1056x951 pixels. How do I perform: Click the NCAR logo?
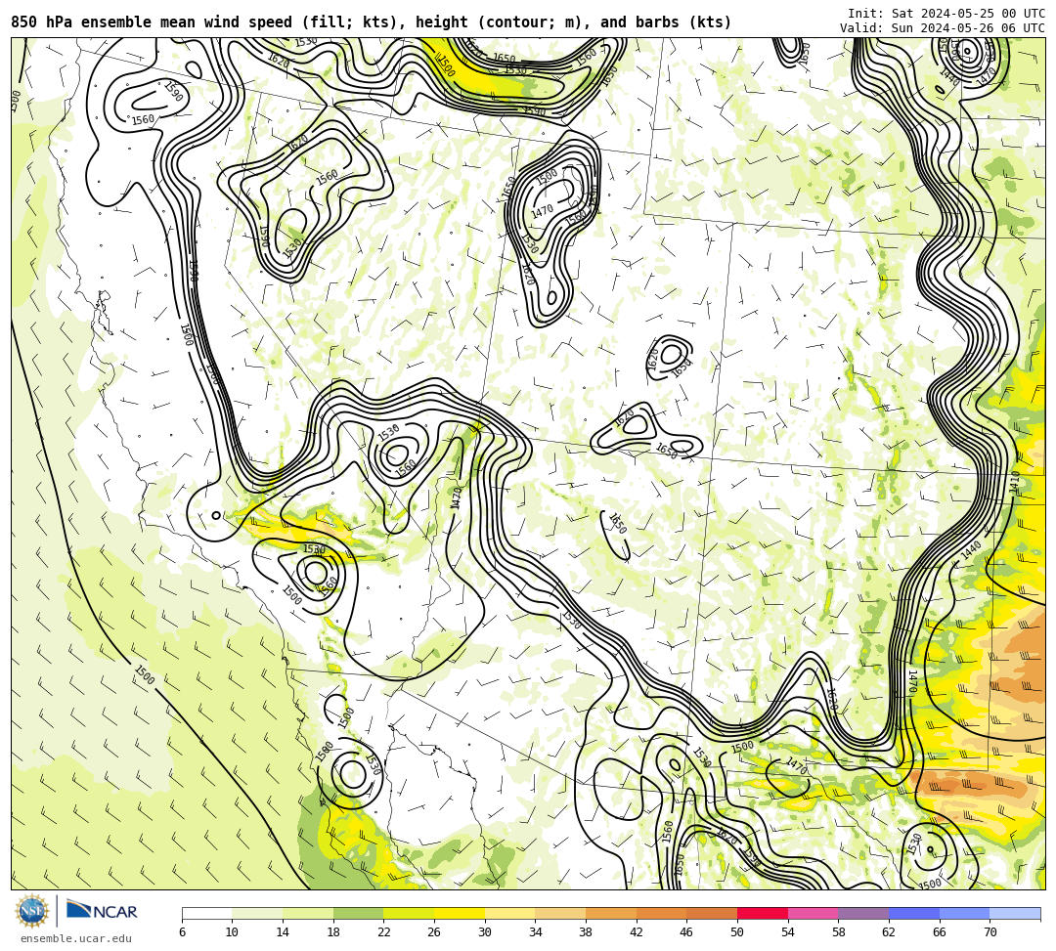[x=102, y=910]
